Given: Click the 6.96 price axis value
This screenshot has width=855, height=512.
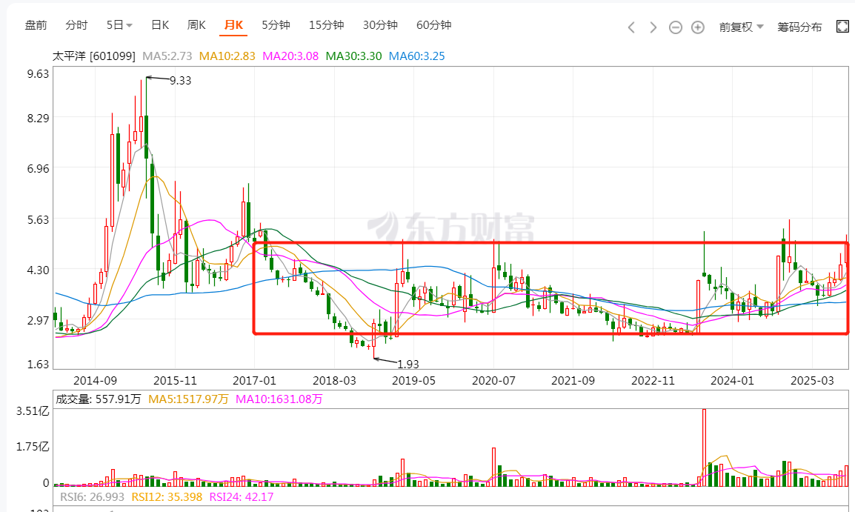Looking at the screenshot, I should point(39,168).
